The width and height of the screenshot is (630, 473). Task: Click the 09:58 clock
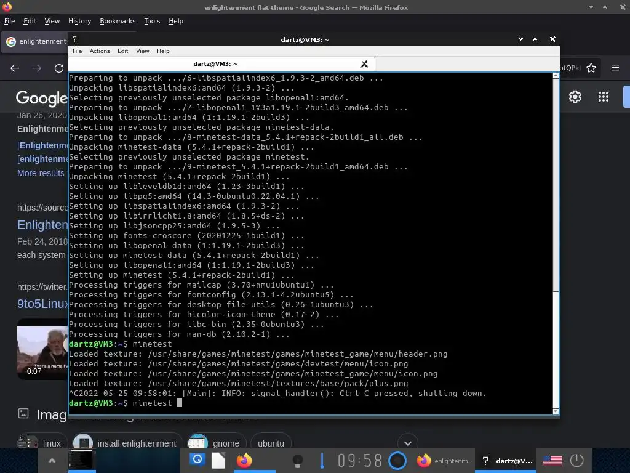click(x=359, y=461)
